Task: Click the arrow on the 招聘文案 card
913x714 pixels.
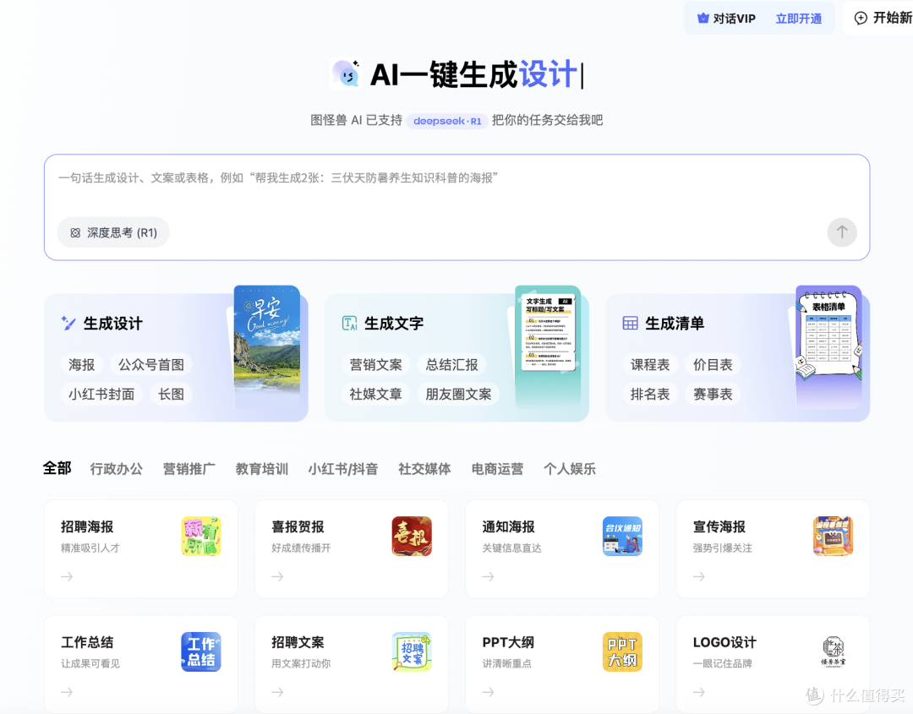Action: (x=278, y=692)
